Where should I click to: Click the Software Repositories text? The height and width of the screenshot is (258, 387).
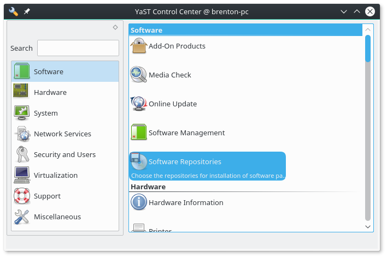point(185,162)
